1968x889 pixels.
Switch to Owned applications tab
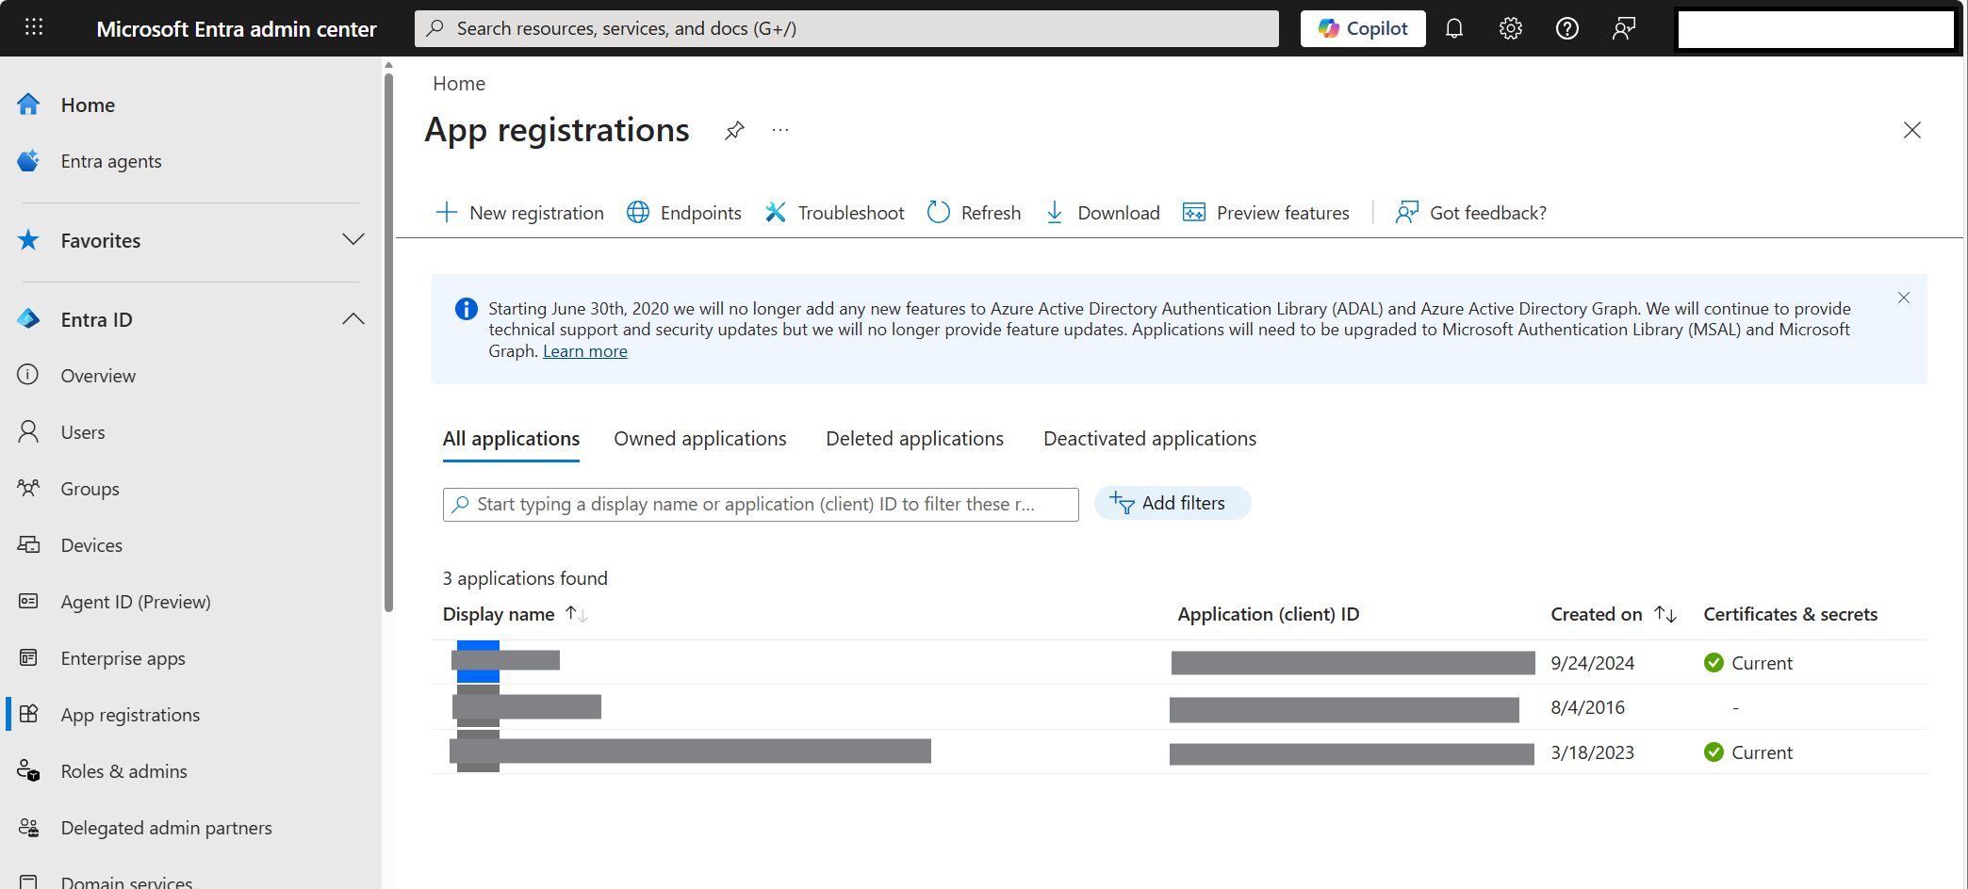[x=699, y=439]
